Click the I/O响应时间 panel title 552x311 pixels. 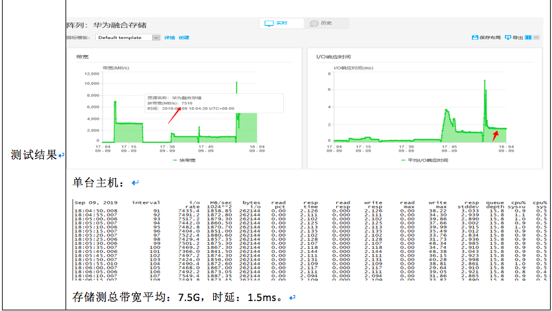click(x=334, y=57)
